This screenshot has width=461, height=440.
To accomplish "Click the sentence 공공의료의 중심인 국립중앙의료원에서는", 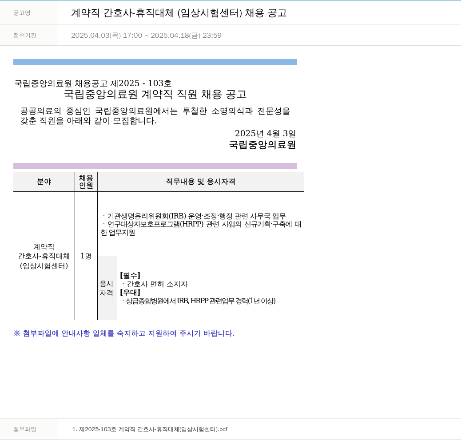I will [155, 116].
